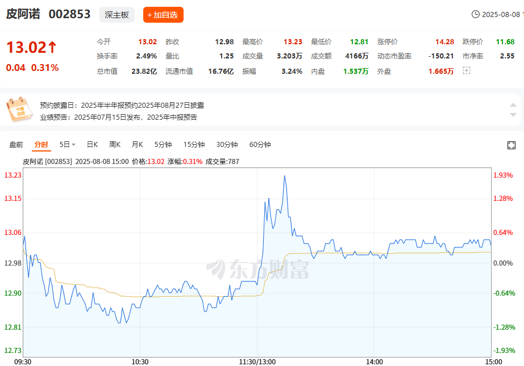This screenshot has width=524, height=366.
Task: Click the 12.73 left axis label
Action: pos(13,350)
